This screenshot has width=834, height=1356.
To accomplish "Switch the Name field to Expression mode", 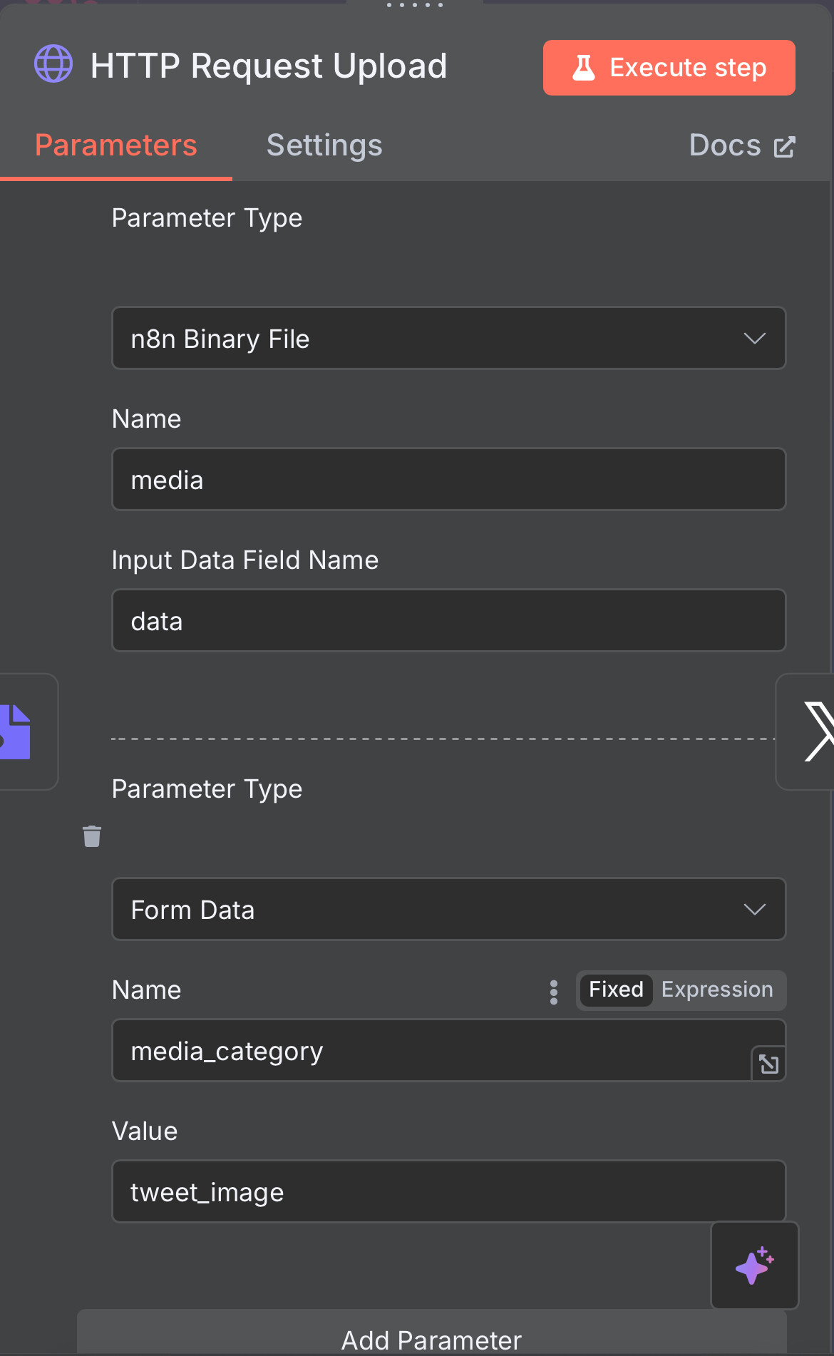I will (717, 990).
